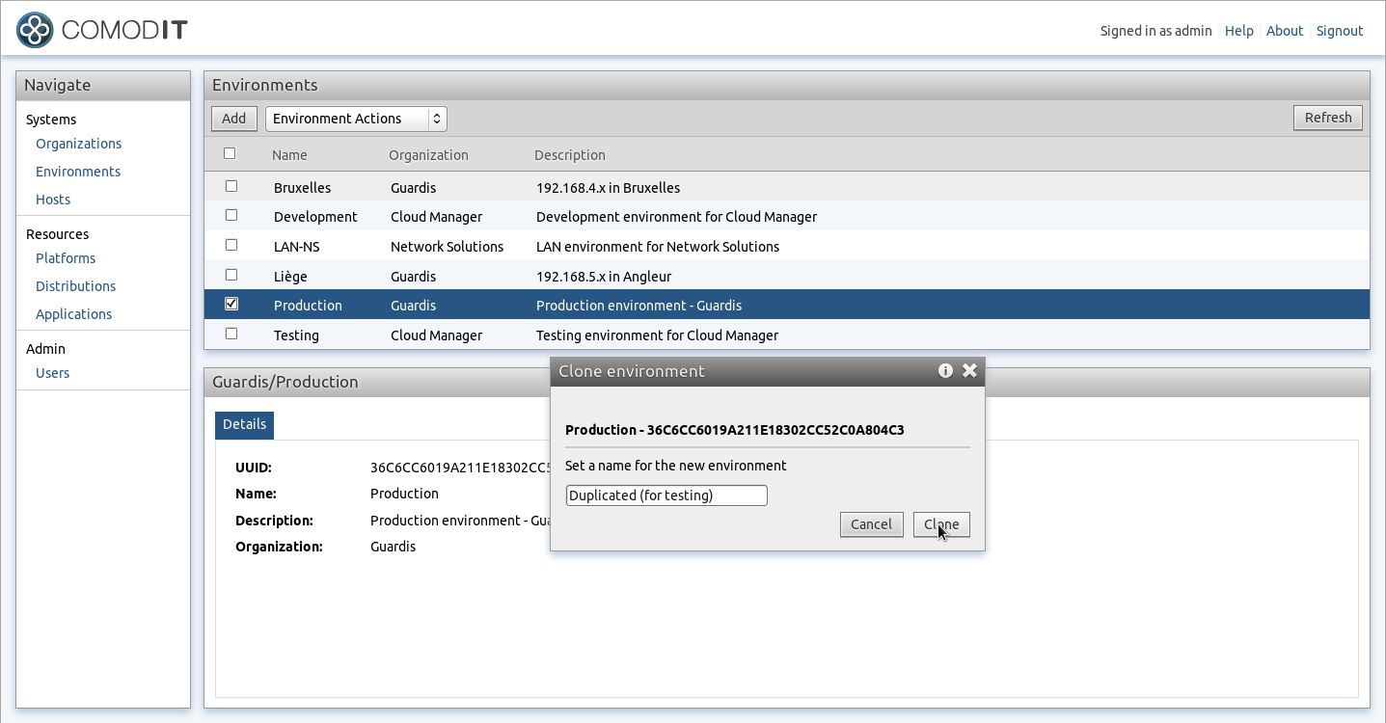Open Applications in the navigation
Image resolution: width=1386 pixels, height=723 pixels.
[x=73, y=314]
